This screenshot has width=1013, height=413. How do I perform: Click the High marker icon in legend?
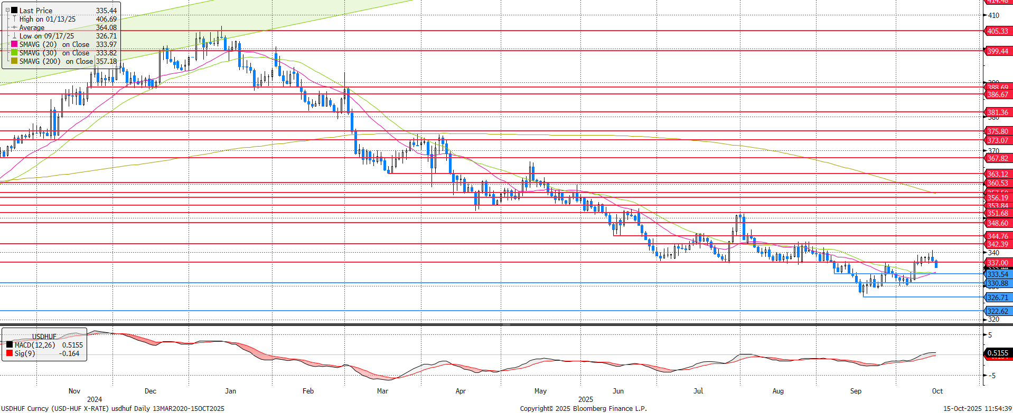coord(14,19)
